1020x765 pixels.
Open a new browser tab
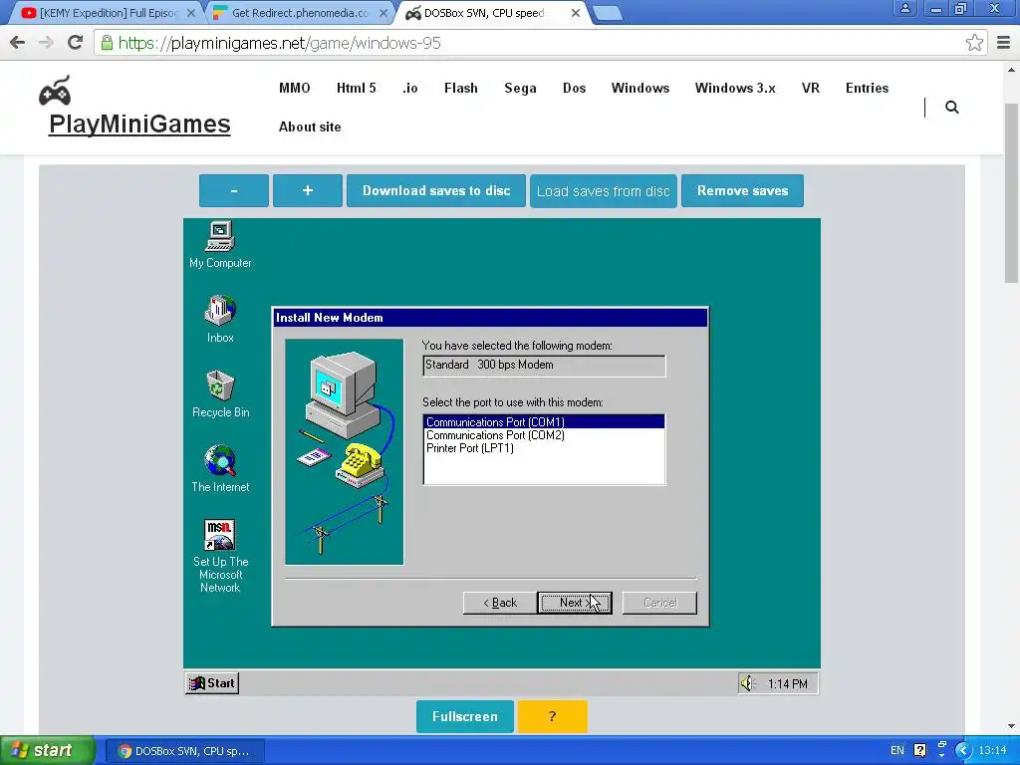608,13
